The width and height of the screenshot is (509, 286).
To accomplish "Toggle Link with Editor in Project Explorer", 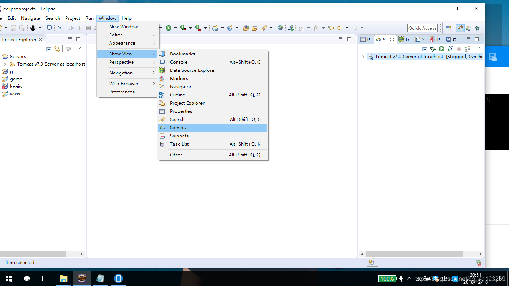I will pyautogui.click(x=57, y=49).
